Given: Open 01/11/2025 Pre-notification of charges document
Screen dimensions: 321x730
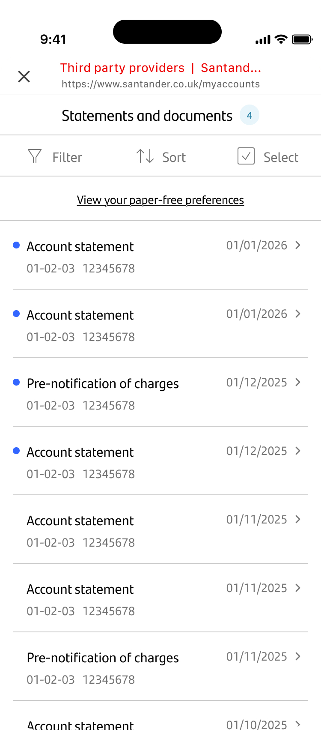Looking at the screenshot, I should point(103,658).
